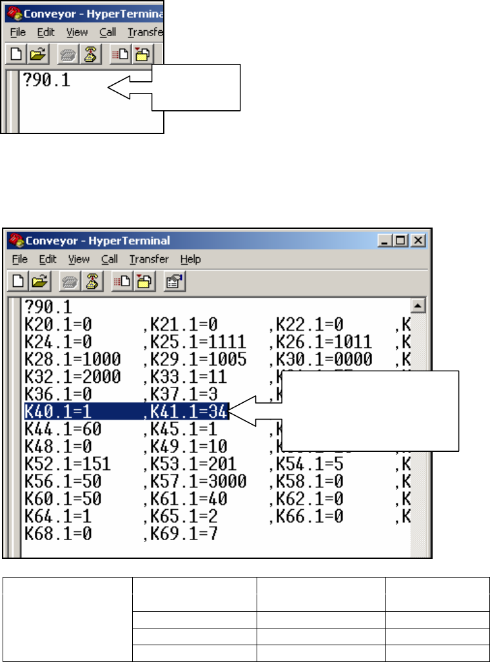Viewport: 490px width, 662px height.
Task: Click Send icon in cropped HyperTerminal window
Action: [121, 54]
